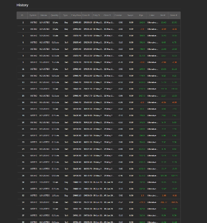207x223 pixels.
Task: Click net value 6.65 in row 6
Action: pyautogui.click(x=164, y=43)
